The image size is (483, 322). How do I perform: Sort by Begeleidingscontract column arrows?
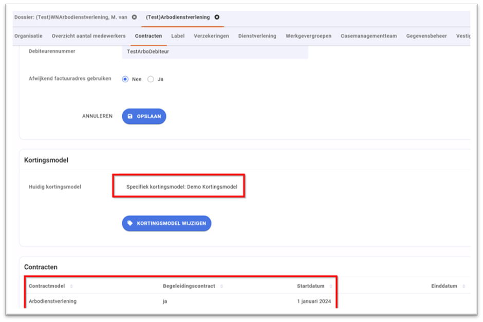pos(221,286)
